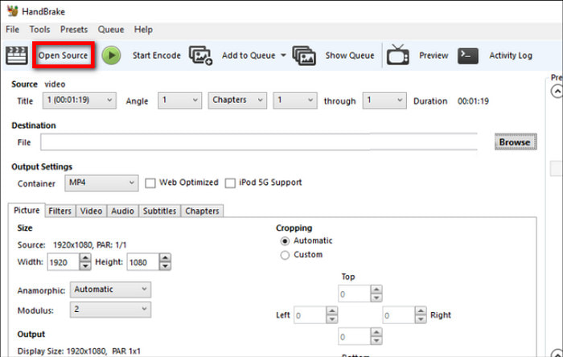
Task: Click the Destination File input field
Action: coord(259,142)
